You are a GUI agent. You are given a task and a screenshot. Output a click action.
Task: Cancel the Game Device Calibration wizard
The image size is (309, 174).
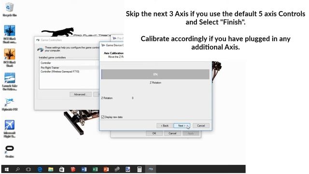point(201,126)
